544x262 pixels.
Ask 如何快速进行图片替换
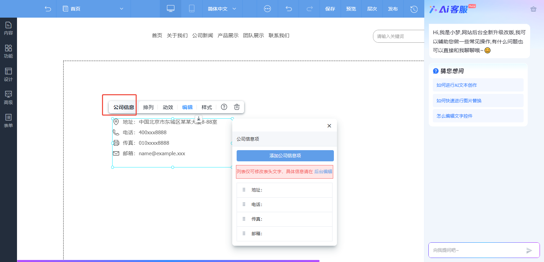click(x=478, y=101)
